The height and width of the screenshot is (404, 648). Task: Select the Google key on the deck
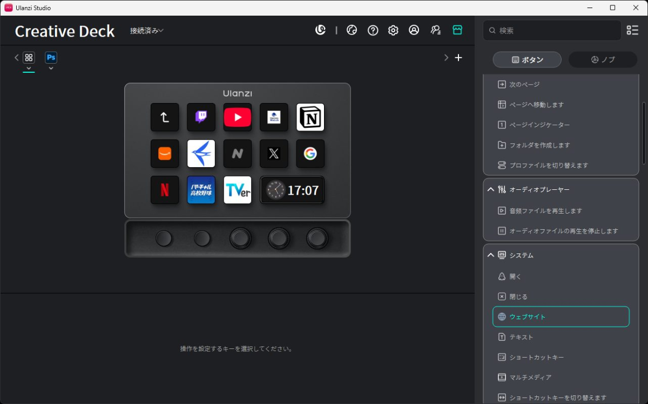(x=310, y=154)
